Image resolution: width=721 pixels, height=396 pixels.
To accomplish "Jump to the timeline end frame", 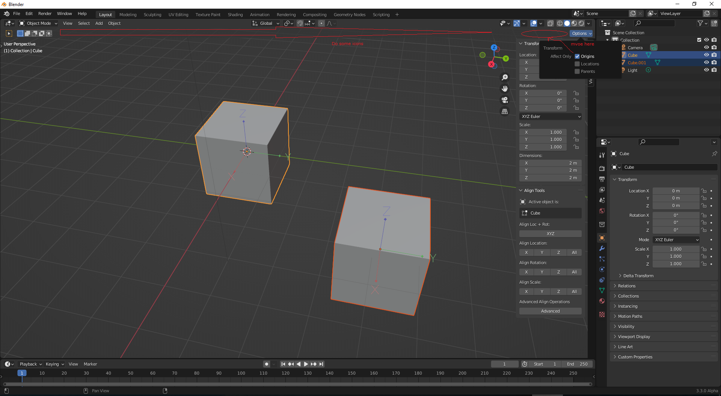I will (x=321, y=364).
